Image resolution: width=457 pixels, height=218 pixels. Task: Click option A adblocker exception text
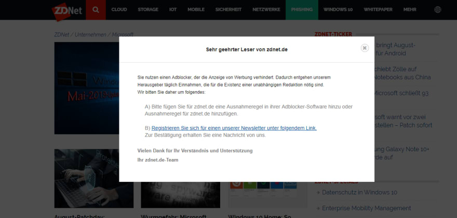(x=249, y=110)
